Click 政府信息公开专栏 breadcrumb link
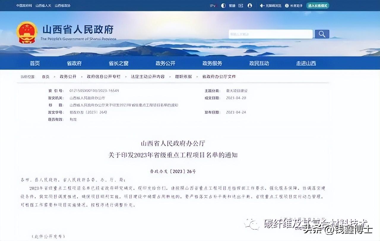This screenshot has height=241, width=380. 104,77
